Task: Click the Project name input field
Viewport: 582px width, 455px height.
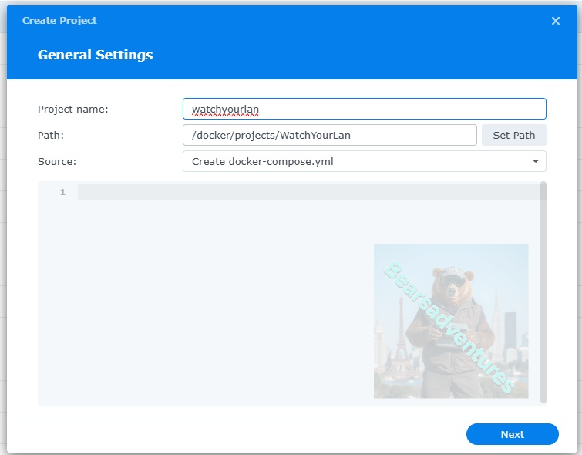Action: [364, 109]
